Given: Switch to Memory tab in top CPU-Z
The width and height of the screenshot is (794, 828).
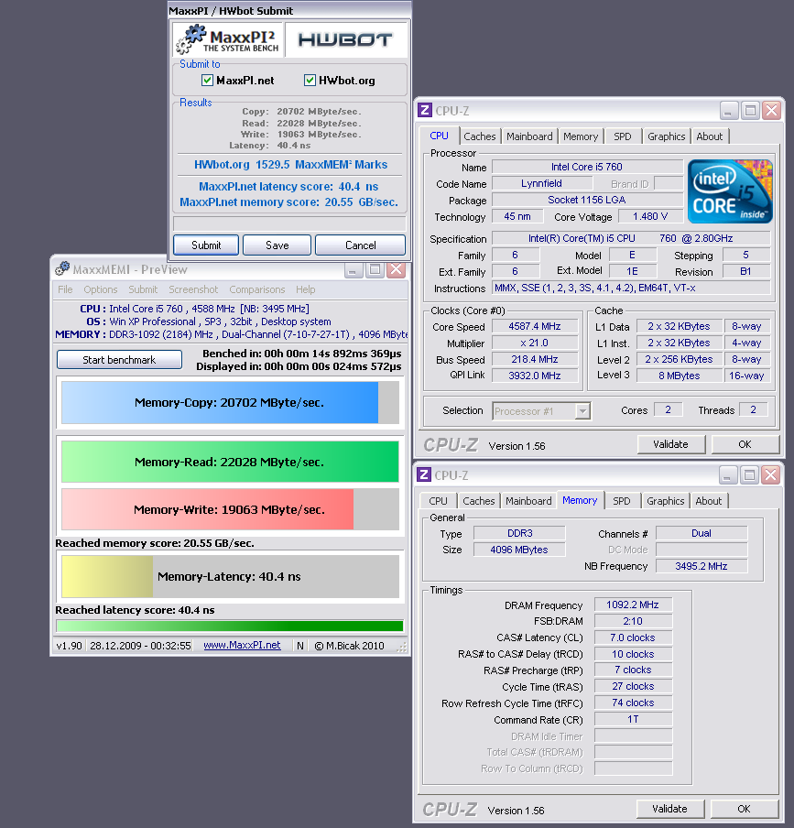Looking at the screenshot, I should [x=581, y=136].
